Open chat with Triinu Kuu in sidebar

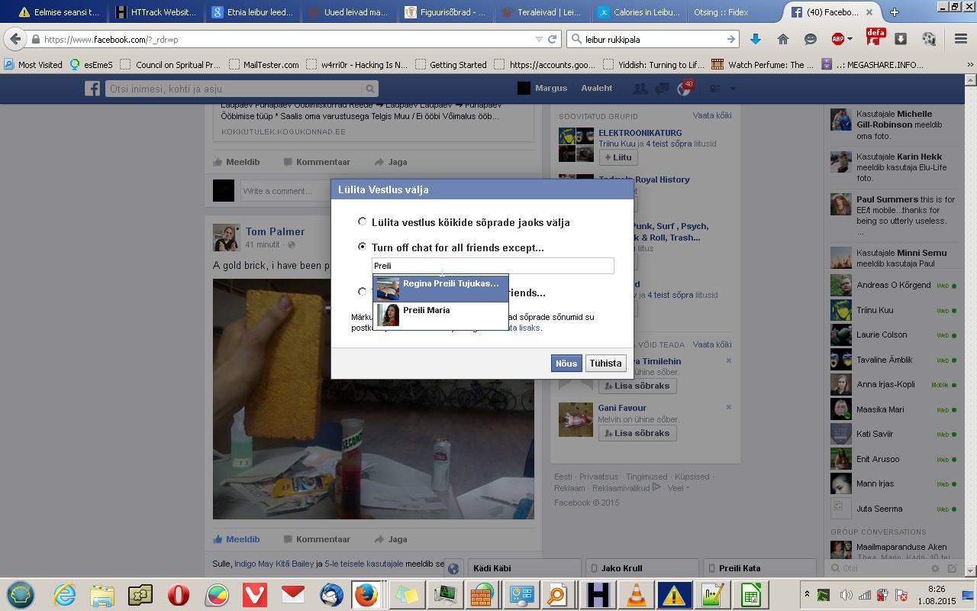893,310
